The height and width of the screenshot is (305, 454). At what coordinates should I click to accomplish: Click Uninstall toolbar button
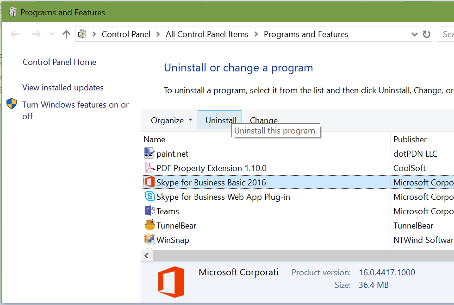coord(220,120)
